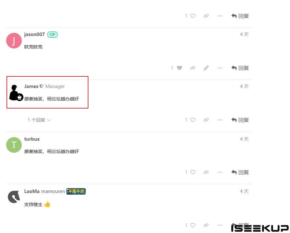Click jason007's pink J avatar
The height and width of the screenshot is (233, 290).
coord(14,41)
